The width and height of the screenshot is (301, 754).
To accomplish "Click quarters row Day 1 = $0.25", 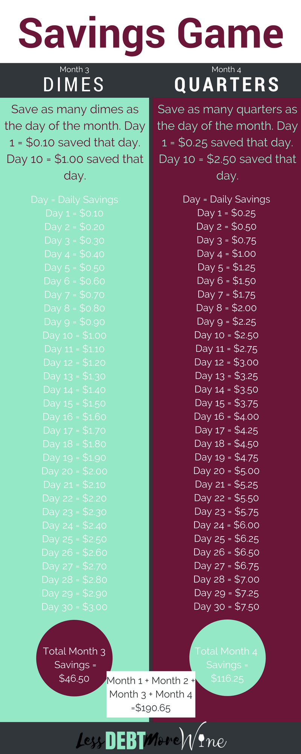I will (226, 213).
